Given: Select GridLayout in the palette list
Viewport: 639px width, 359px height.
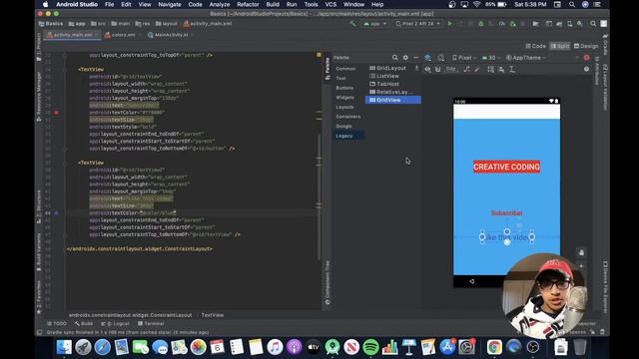Looking at the screenshot, I should 390,68.
